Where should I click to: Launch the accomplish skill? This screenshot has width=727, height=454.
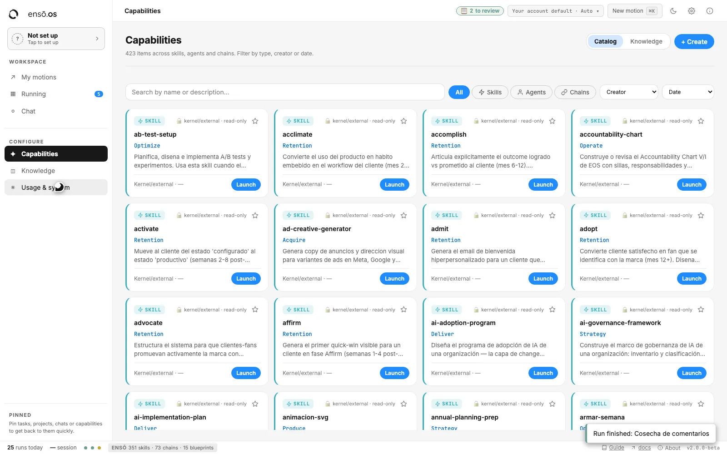[x=543, y=185]
